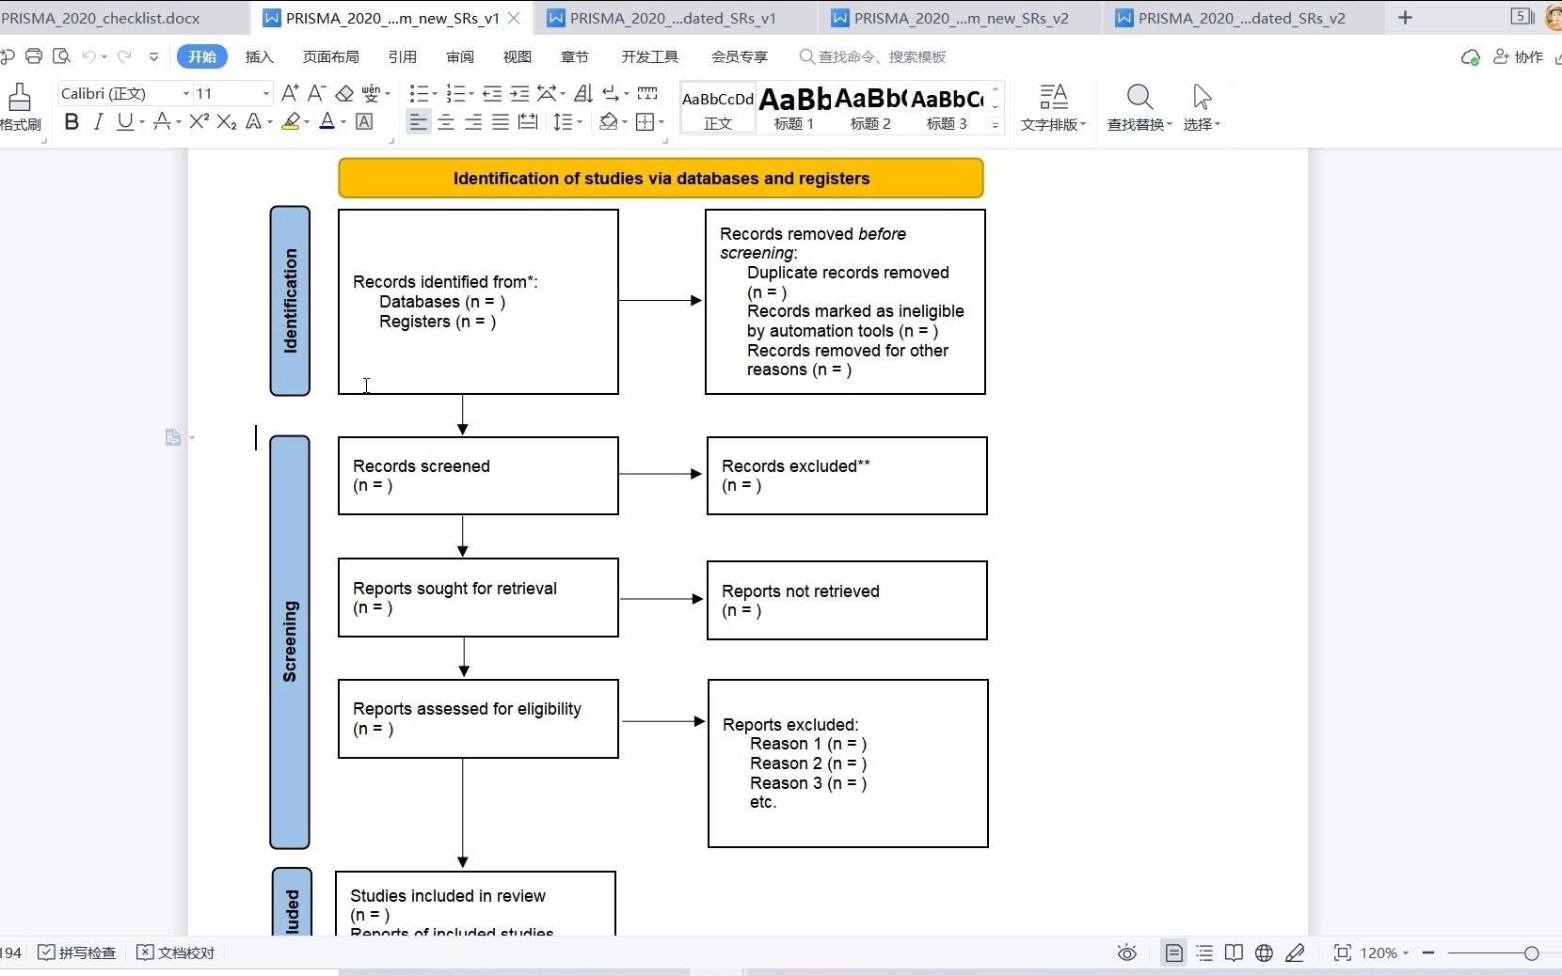This screenshot has width=1562, height=976.
Task: Open the References (引用) ribbon tab
Action: tap(403, 56)
